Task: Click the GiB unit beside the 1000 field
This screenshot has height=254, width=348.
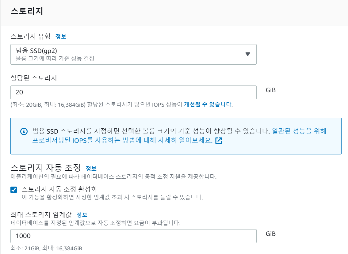Action: click(x=271, y=234)
